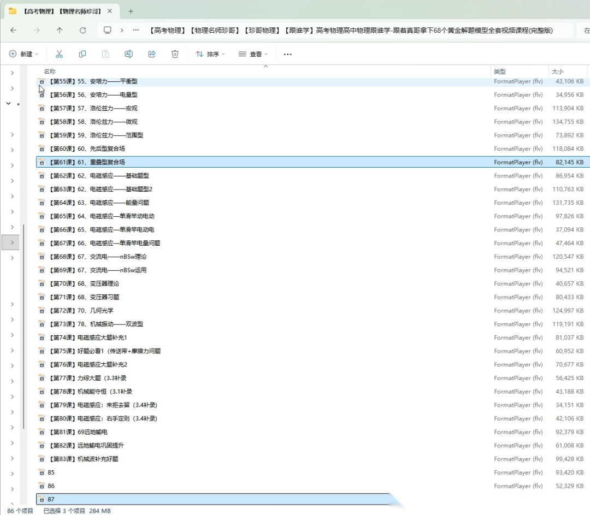Viewport: 590px width, 515px height.
Task: Click the Cut scissors icon
Action: (59, 54)
